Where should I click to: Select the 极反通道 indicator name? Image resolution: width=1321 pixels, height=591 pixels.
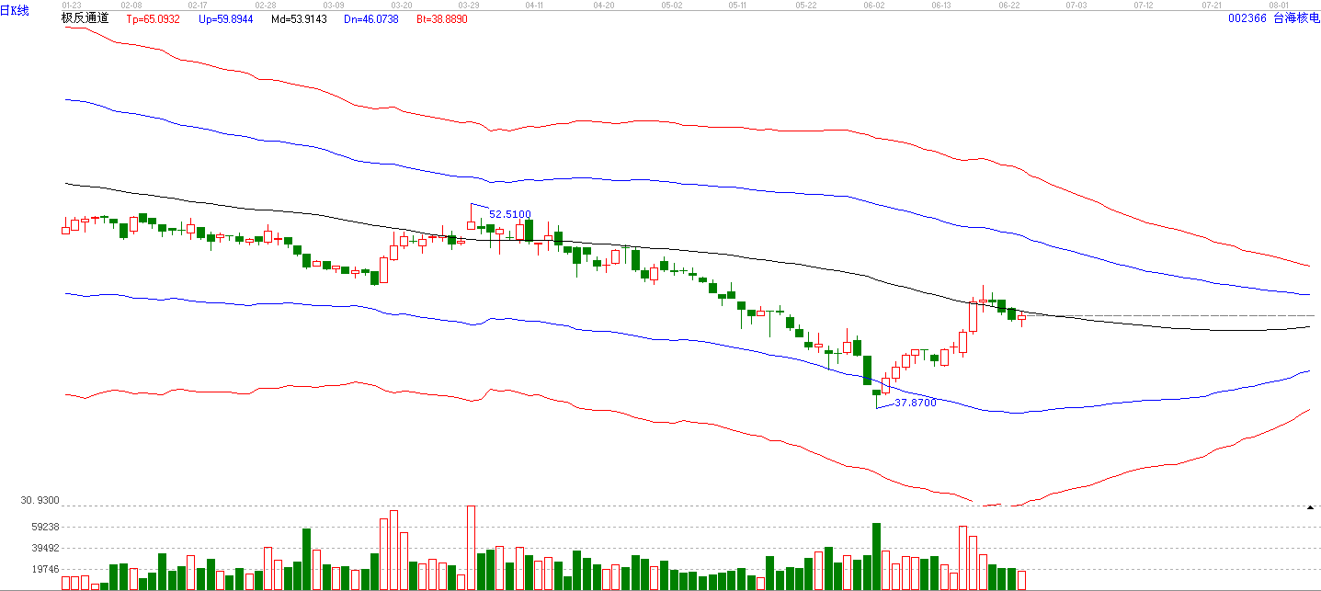coord(85,17)
